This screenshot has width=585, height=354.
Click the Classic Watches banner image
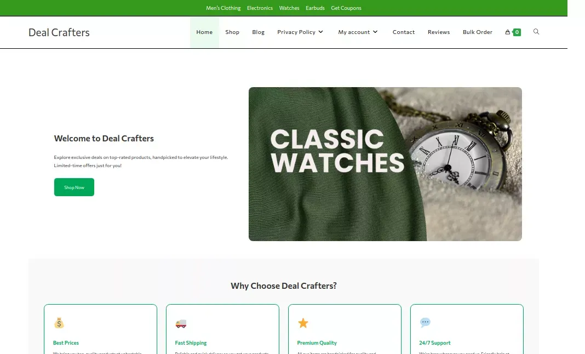click(x=385, y=164)
